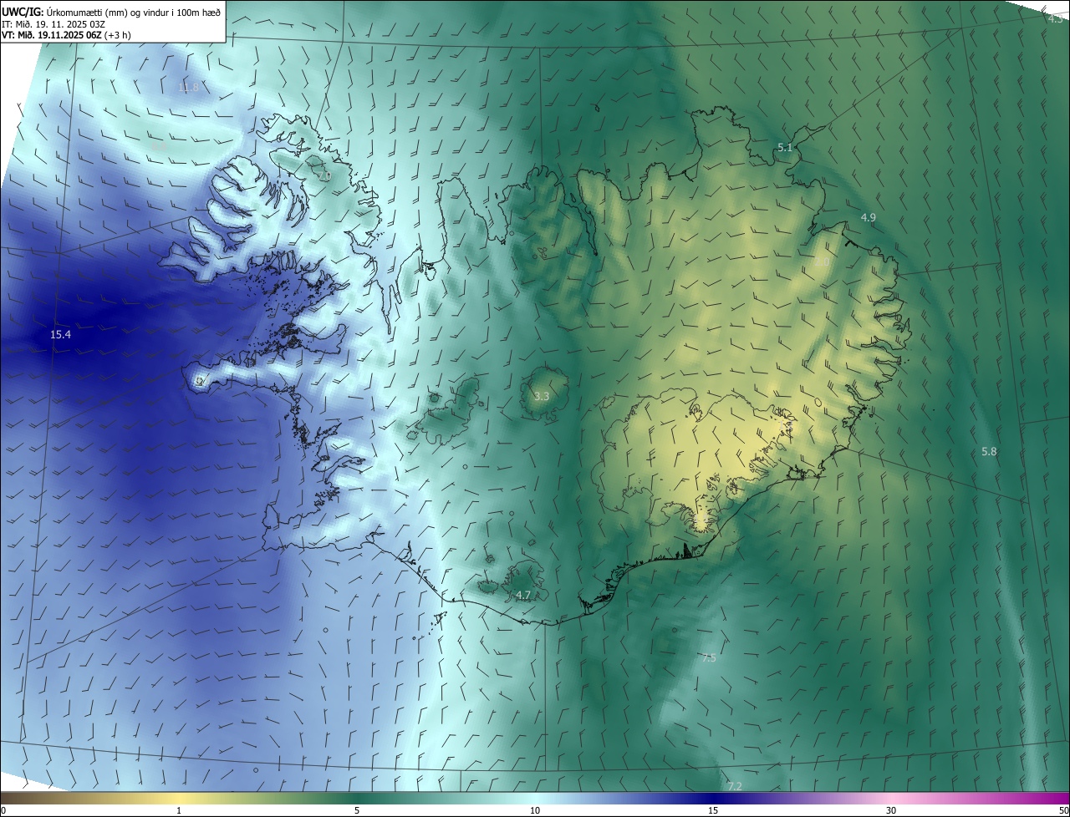Click the 11.8 value label

(x=189, y=87)
